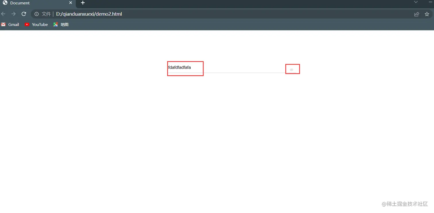Open the 地图 maps bookmark

point(61,25)
